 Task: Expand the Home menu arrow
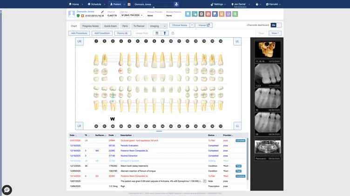(82, 5)
